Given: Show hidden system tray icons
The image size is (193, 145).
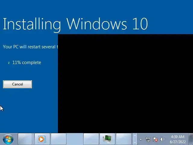Looking at the screenshot, I should 141,140.
